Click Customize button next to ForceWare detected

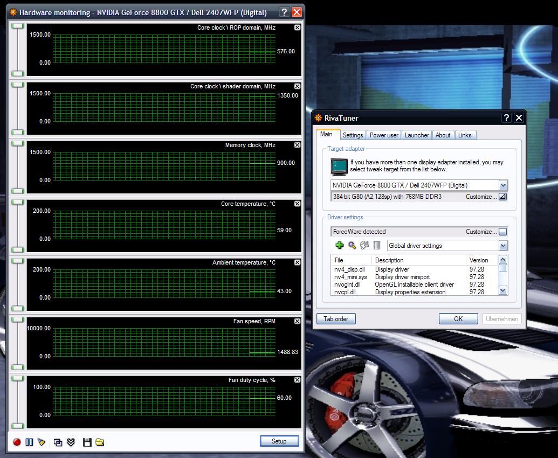[x=502, y=232]
